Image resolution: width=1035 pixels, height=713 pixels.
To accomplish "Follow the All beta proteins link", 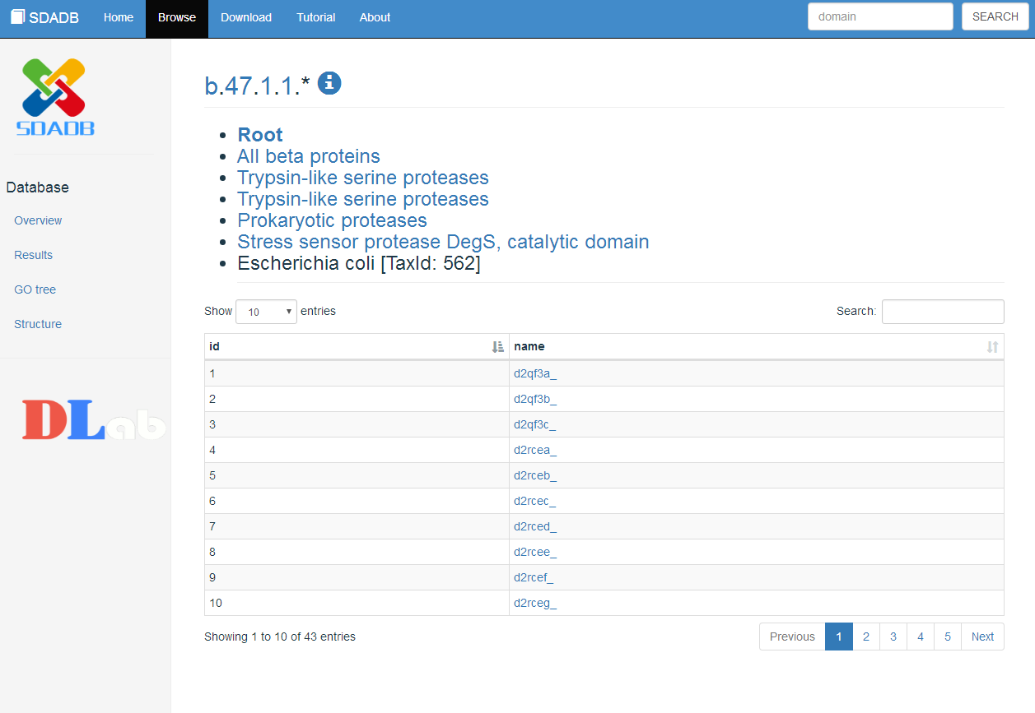I will (309, 156).
